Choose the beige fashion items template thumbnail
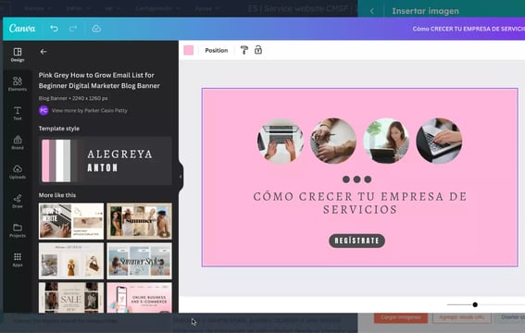 (x=71, y=261)
